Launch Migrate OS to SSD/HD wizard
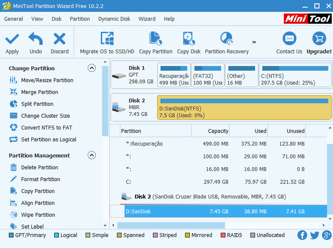Image resolution: width=333 pixels, height=248 pixels. click(107, 43)
